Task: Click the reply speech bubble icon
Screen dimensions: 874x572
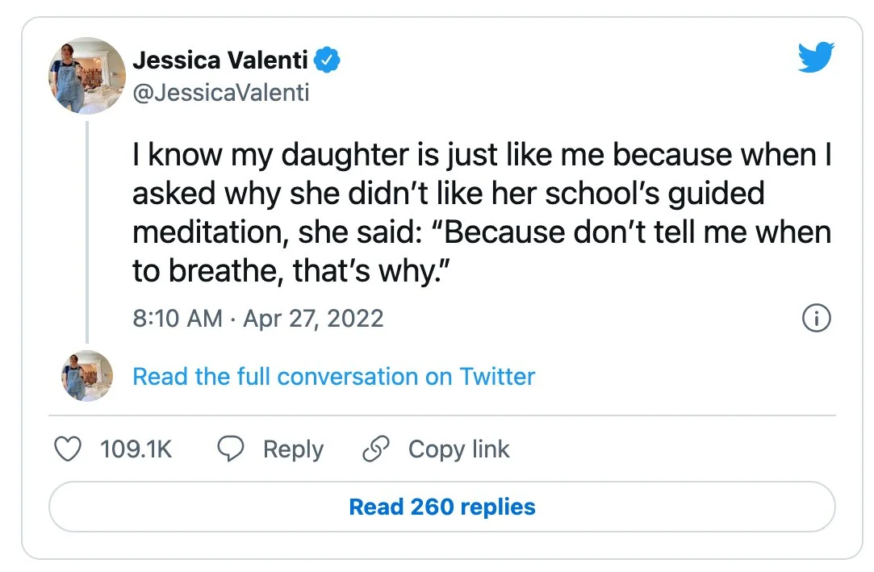Action: pyautogui.click(x=232, y=449)
